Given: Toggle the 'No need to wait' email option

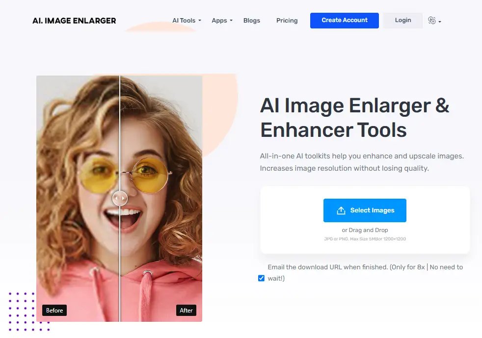Looking at the screenshot, I should point(261,278).
